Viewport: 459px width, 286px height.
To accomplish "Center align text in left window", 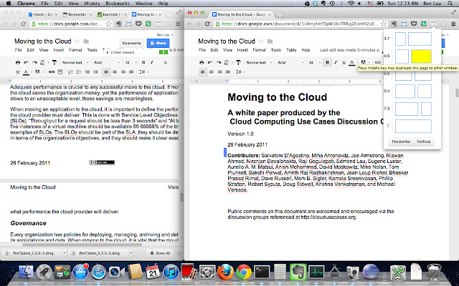I will click(115, 71).
